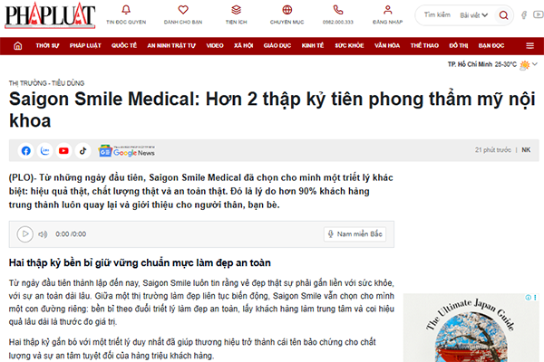Click the weather sun icon

525,65
